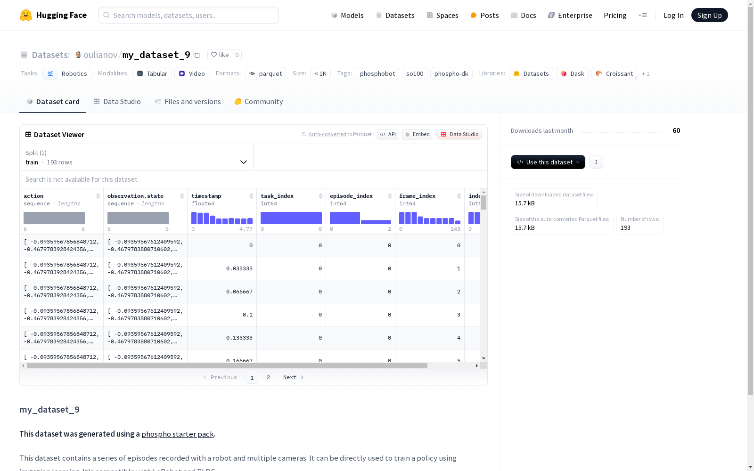Go to Models in the navbar

pyautogui.click(x=347, y=15)
